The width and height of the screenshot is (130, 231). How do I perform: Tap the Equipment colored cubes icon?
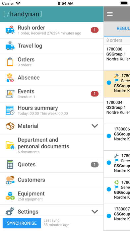coord(10,196)
